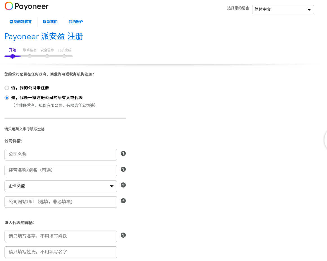Focus the 请只填写名字 first name field

pyautogui.click(x=61, y=237)
